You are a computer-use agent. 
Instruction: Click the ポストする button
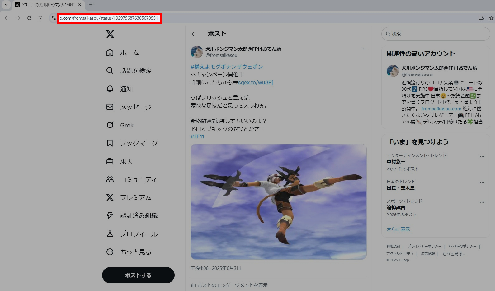coord(138,275)
